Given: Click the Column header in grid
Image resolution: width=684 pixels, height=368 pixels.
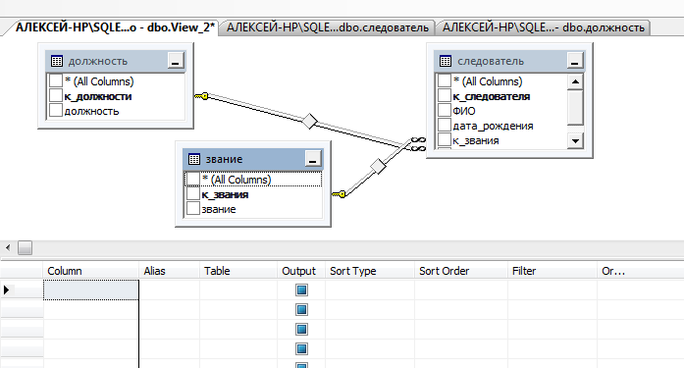Looking at the screenshot, I should (x=90, y=271).
